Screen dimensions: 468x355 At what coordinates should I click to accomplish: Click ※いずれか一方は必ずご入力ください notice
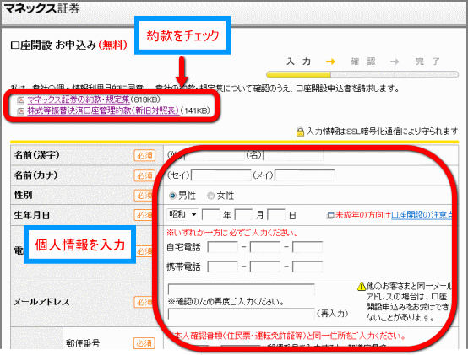(232, 233)
